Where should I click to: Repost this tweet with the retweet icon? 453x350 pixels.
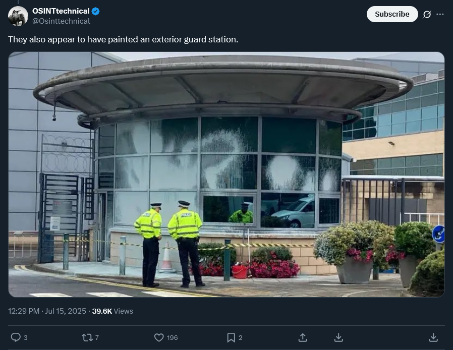pos(87,337)
